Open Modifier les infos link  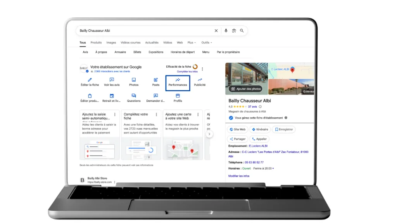239,176
